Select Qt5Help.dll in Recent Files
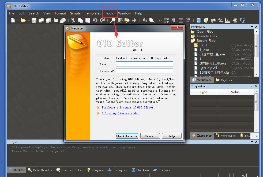The width and height of the screenshot is (263, 177). click(x=208, y=68)
